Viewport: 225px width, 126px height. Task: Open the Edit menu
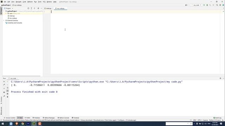(x=9, y=2)
